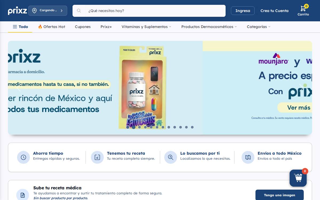
Task: Open the location selector showing Cargando
Action: point(48,11)
